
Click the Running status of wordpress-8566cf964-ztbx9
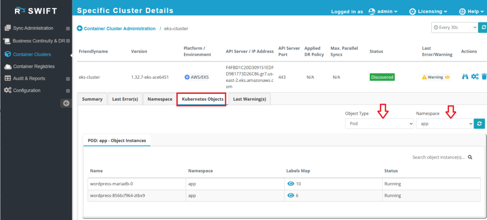(x=392, y=196)
